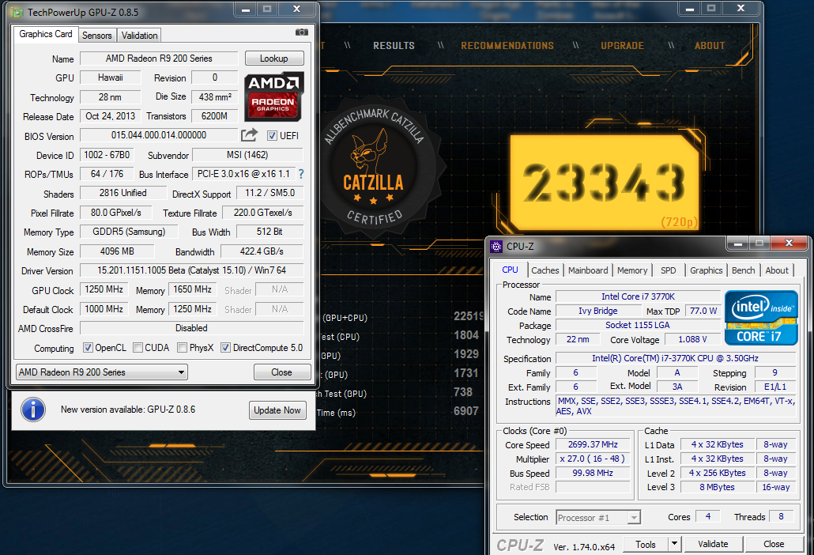Open the Caches tab in CPU-Z
Viewport: 814px width, 555px height.
pyautogui.click(x=545, y=270)
